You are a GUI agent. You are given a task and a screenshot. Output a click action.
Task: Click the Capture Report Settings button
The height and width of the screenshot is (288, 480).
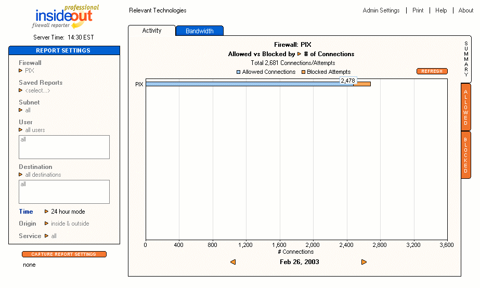pos(64,254)
